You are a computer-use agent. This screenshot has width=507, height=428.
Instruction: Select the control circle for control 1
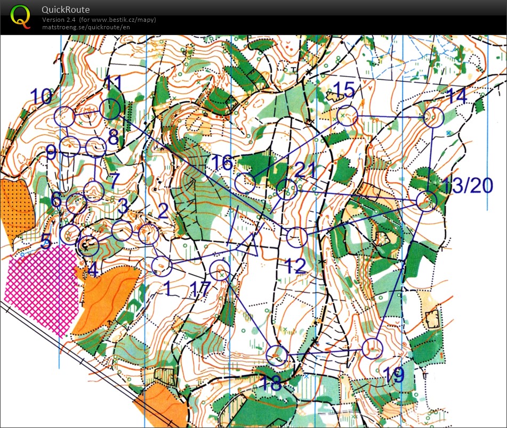pos(162,266)
